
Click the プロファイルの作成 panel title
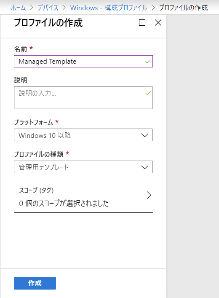tap(48, 23)
